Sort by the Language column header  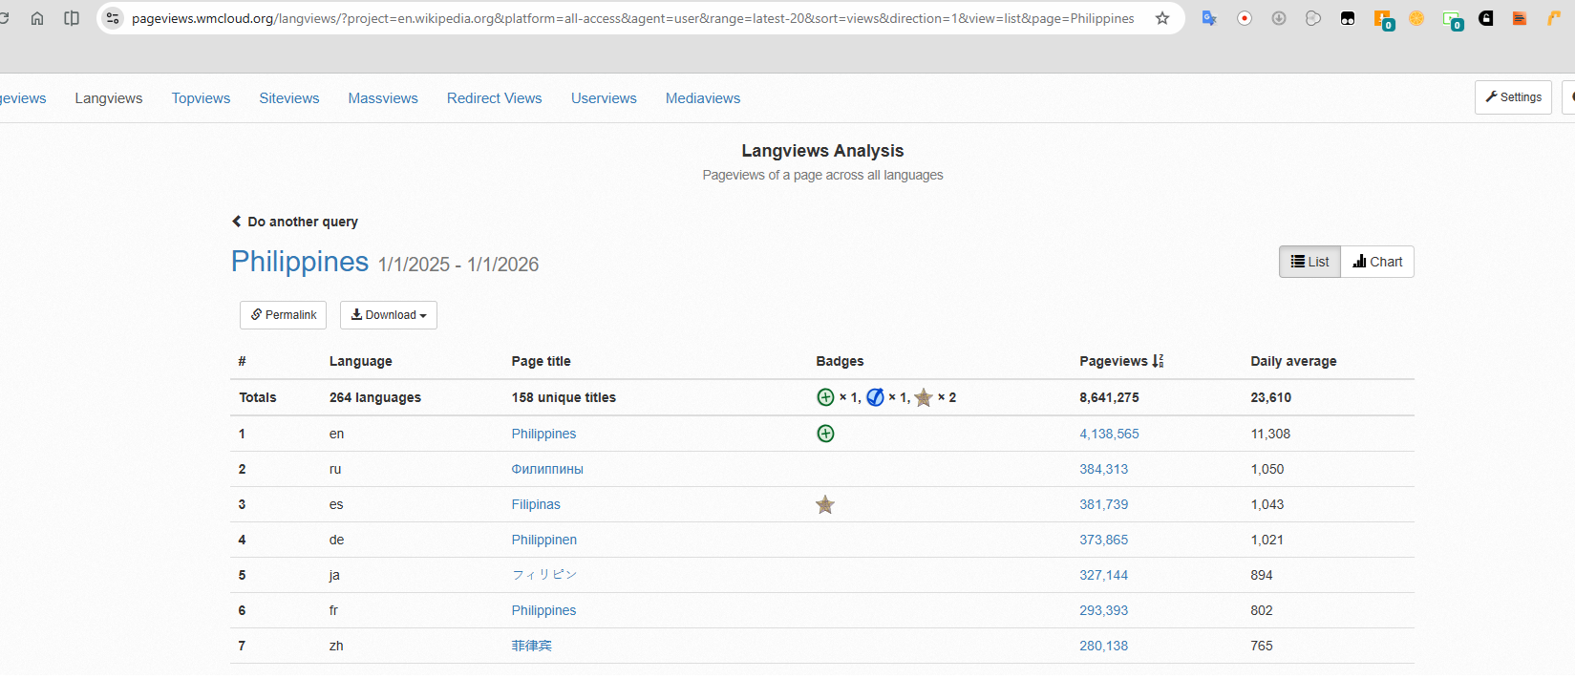pos(361,361)
